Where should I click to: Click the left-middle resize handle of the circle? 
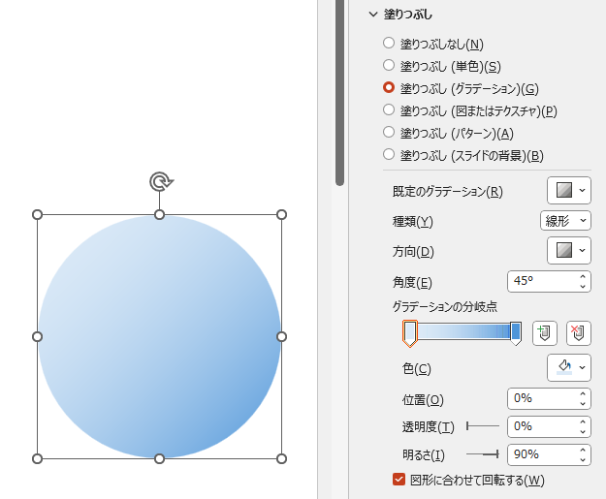tap(37, 337)
